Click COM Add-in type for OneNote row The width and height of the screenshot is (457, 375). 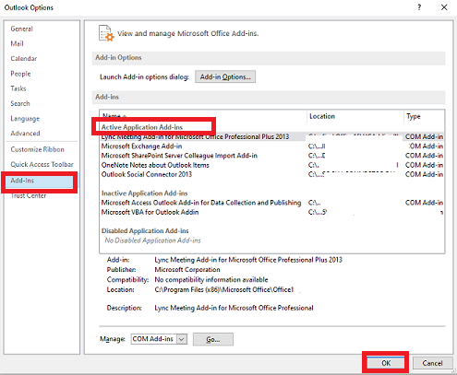424,165
